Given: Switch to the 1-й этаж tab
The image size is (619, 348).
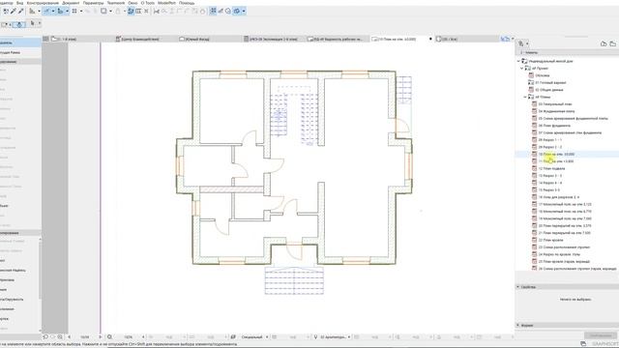Looking at the screenshot, I should 67,39.
